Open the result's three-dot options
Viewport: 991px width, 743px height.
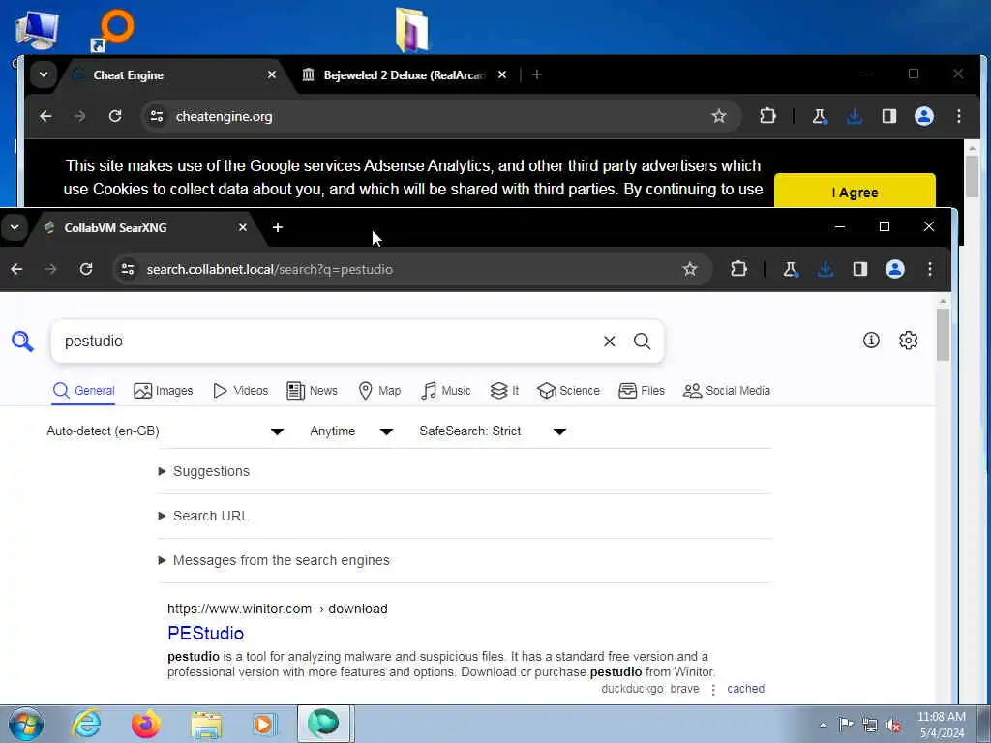713,689
